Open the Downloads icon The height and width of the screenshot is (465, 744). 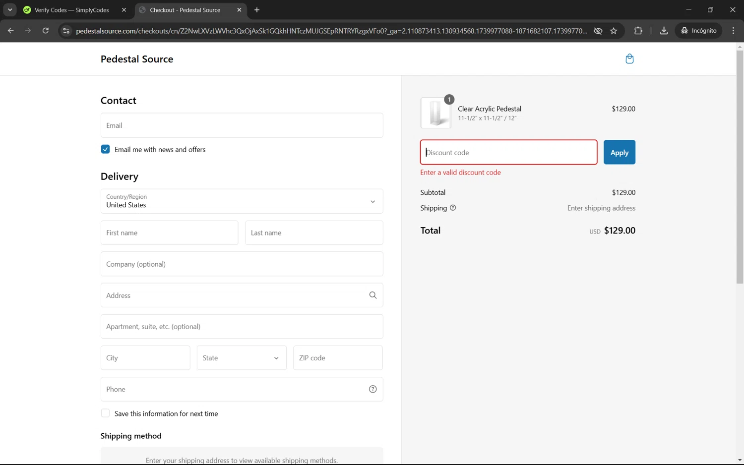[664, 31]
